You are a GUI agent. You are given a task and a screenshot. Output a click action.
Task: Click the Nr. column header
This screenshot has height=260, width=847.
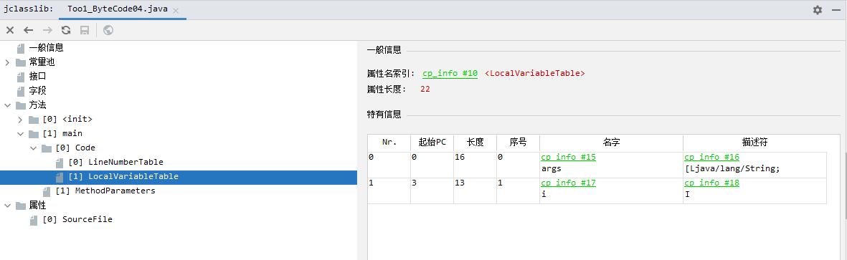coord(389,143)
